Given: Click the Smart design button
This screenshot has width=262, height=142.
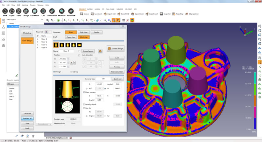Looking at the screenshot, I should coord(115,49).
